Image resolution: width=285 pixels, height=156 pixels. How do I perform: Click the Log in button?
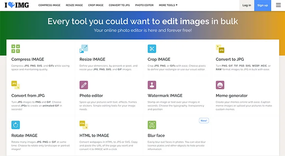[247, 5]
